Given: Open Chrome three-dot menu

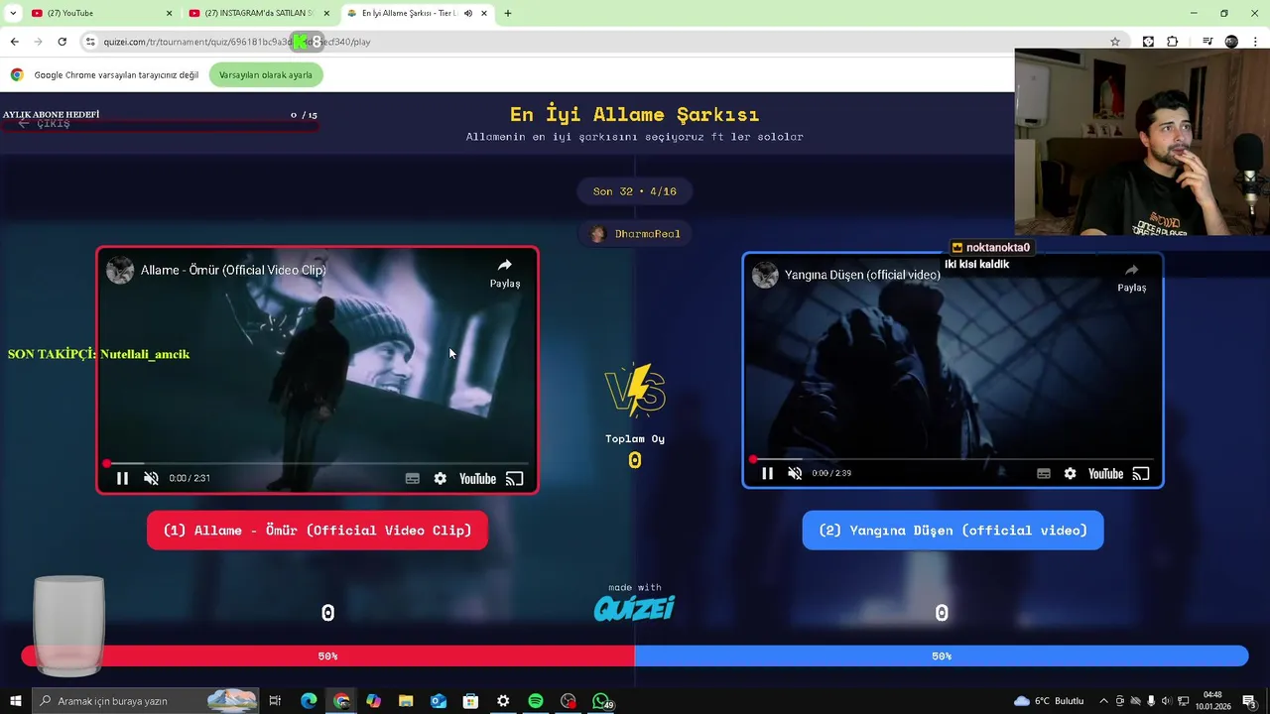Looking at the screenshot, I should [1255, 42].
